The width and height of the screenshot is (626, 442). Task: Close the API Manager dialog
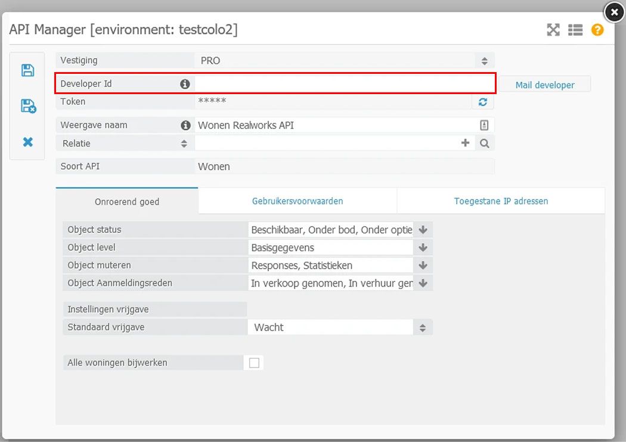615,13
